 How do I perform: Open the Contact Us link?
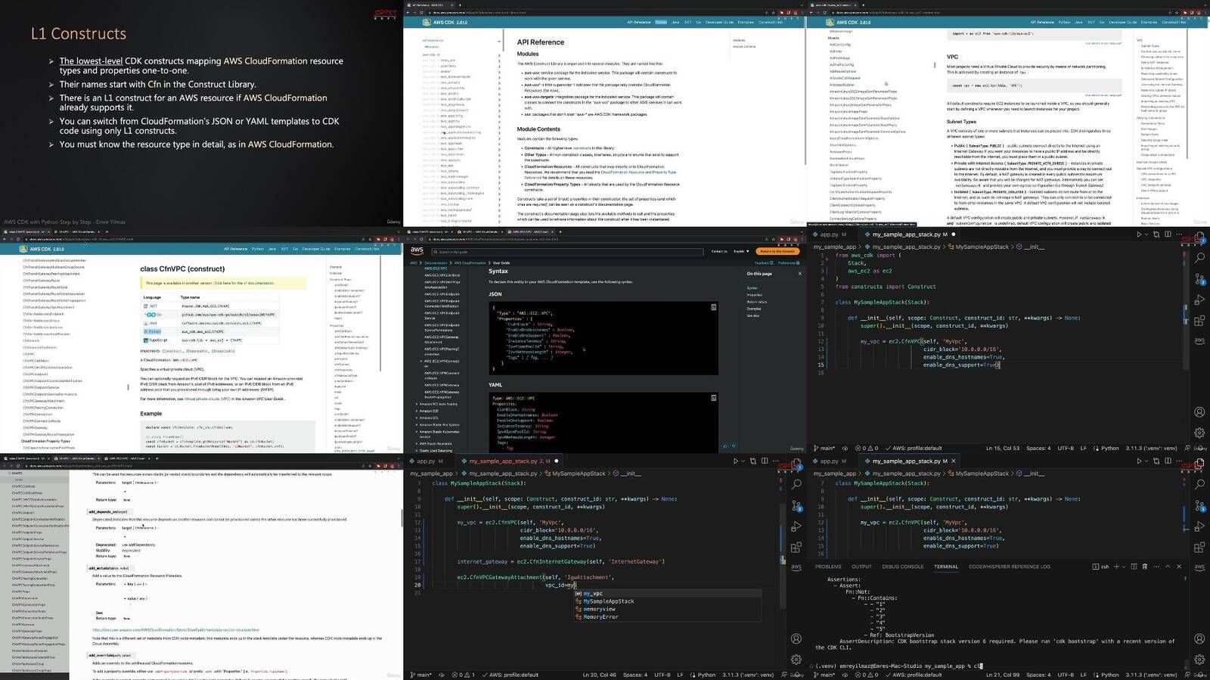coord(719,251)
